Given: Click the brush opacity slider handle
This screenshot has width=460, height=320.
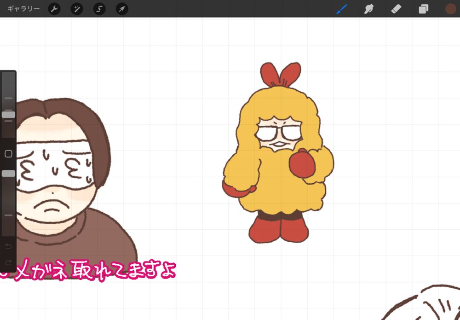Looking at the screenshot, I should tap(8, 174).
